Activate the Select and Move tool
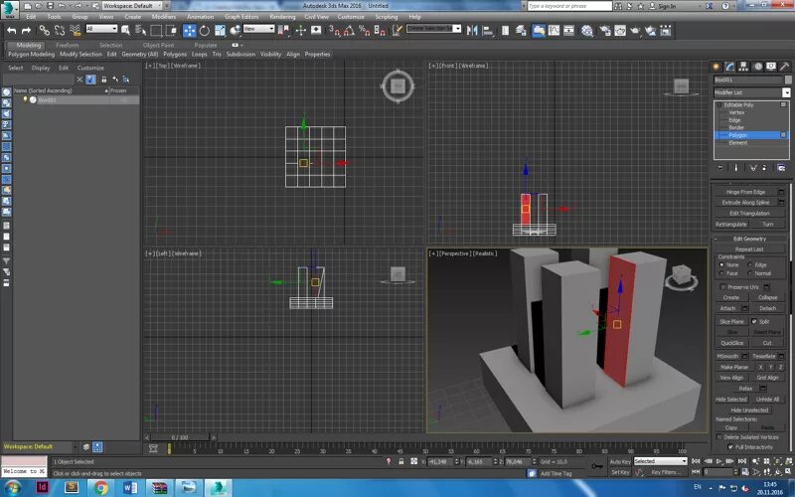The image size is (795, 497). coord(189,31)
